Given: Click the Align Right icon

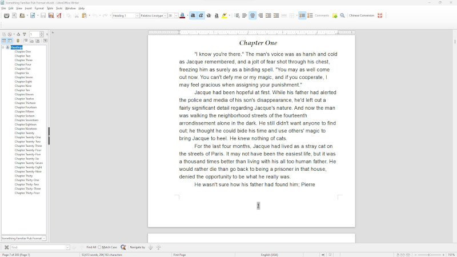Looking at the screenshot, I should pos(260,15).
